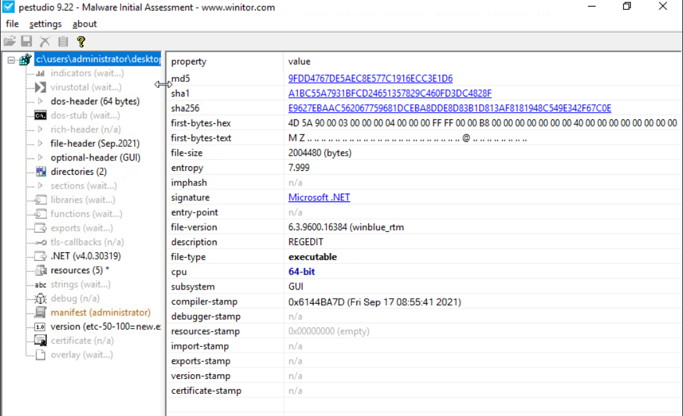
Task: Expand the file-header (Sep.2021) node
Action: pyautogui.click(x=40, y=143)
